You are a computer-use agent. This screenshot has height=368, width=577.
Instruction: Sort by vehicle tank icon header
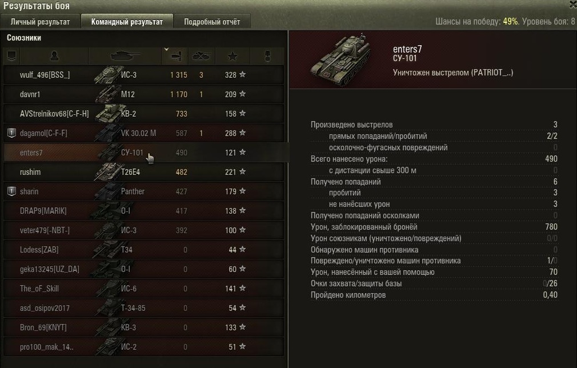pyautogui.click(x=125, y=56)
